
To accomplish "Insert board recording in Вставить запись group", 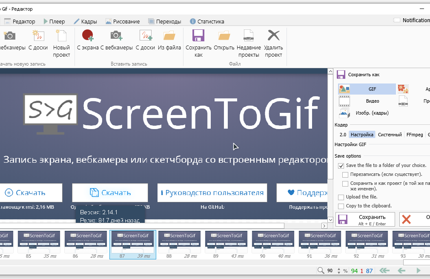I will coord(145,40).
